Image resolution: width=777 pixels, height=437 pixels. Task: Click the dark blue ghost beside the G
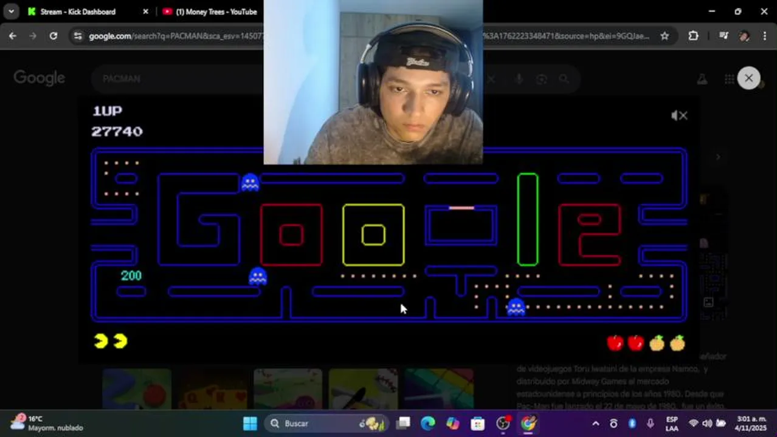point(250,182)
